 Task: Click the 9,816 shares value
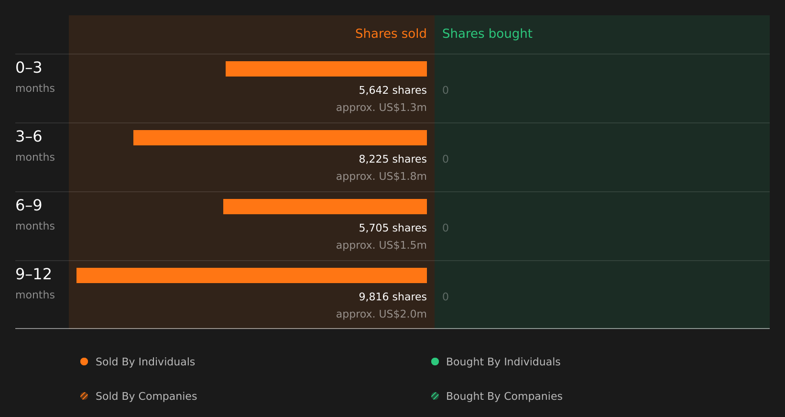pyautogui.click(x=392, y=297)
